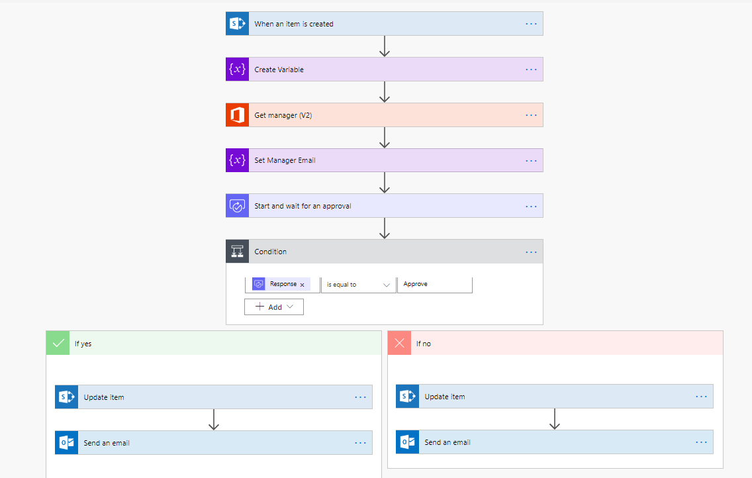
Task: Click the red X icon of If no branch
Action: point(400,344)
